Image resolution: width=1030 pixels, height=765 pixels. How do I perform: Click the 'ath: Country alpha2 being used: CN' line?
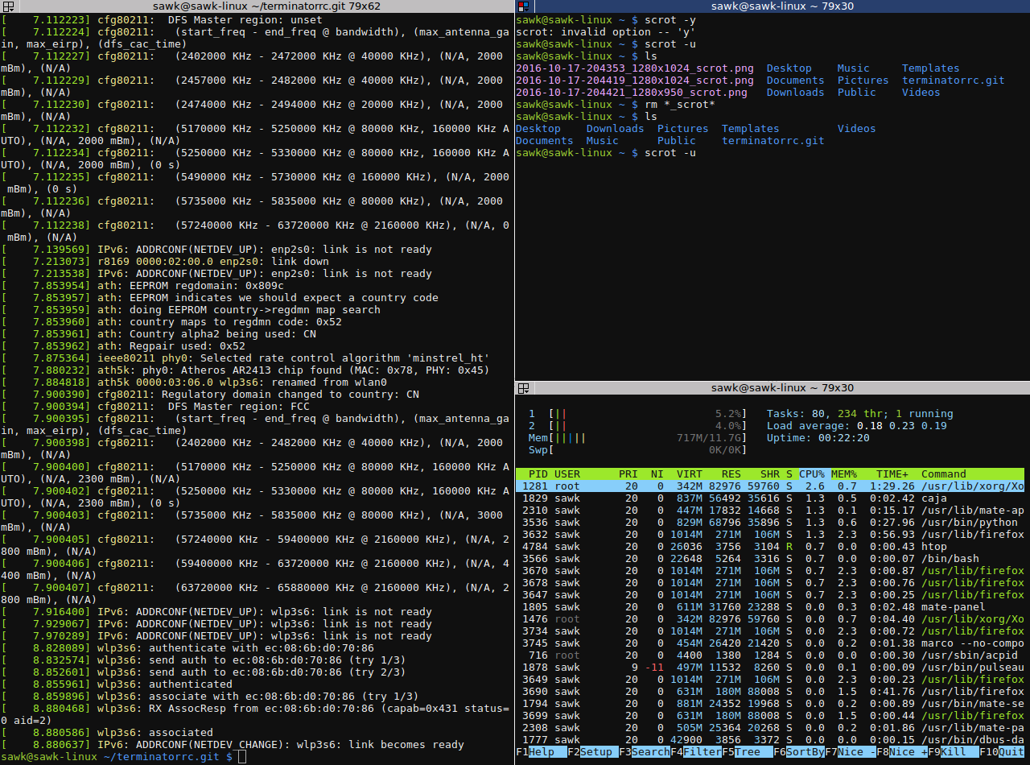pyautogui.click(x=159, y=334)
